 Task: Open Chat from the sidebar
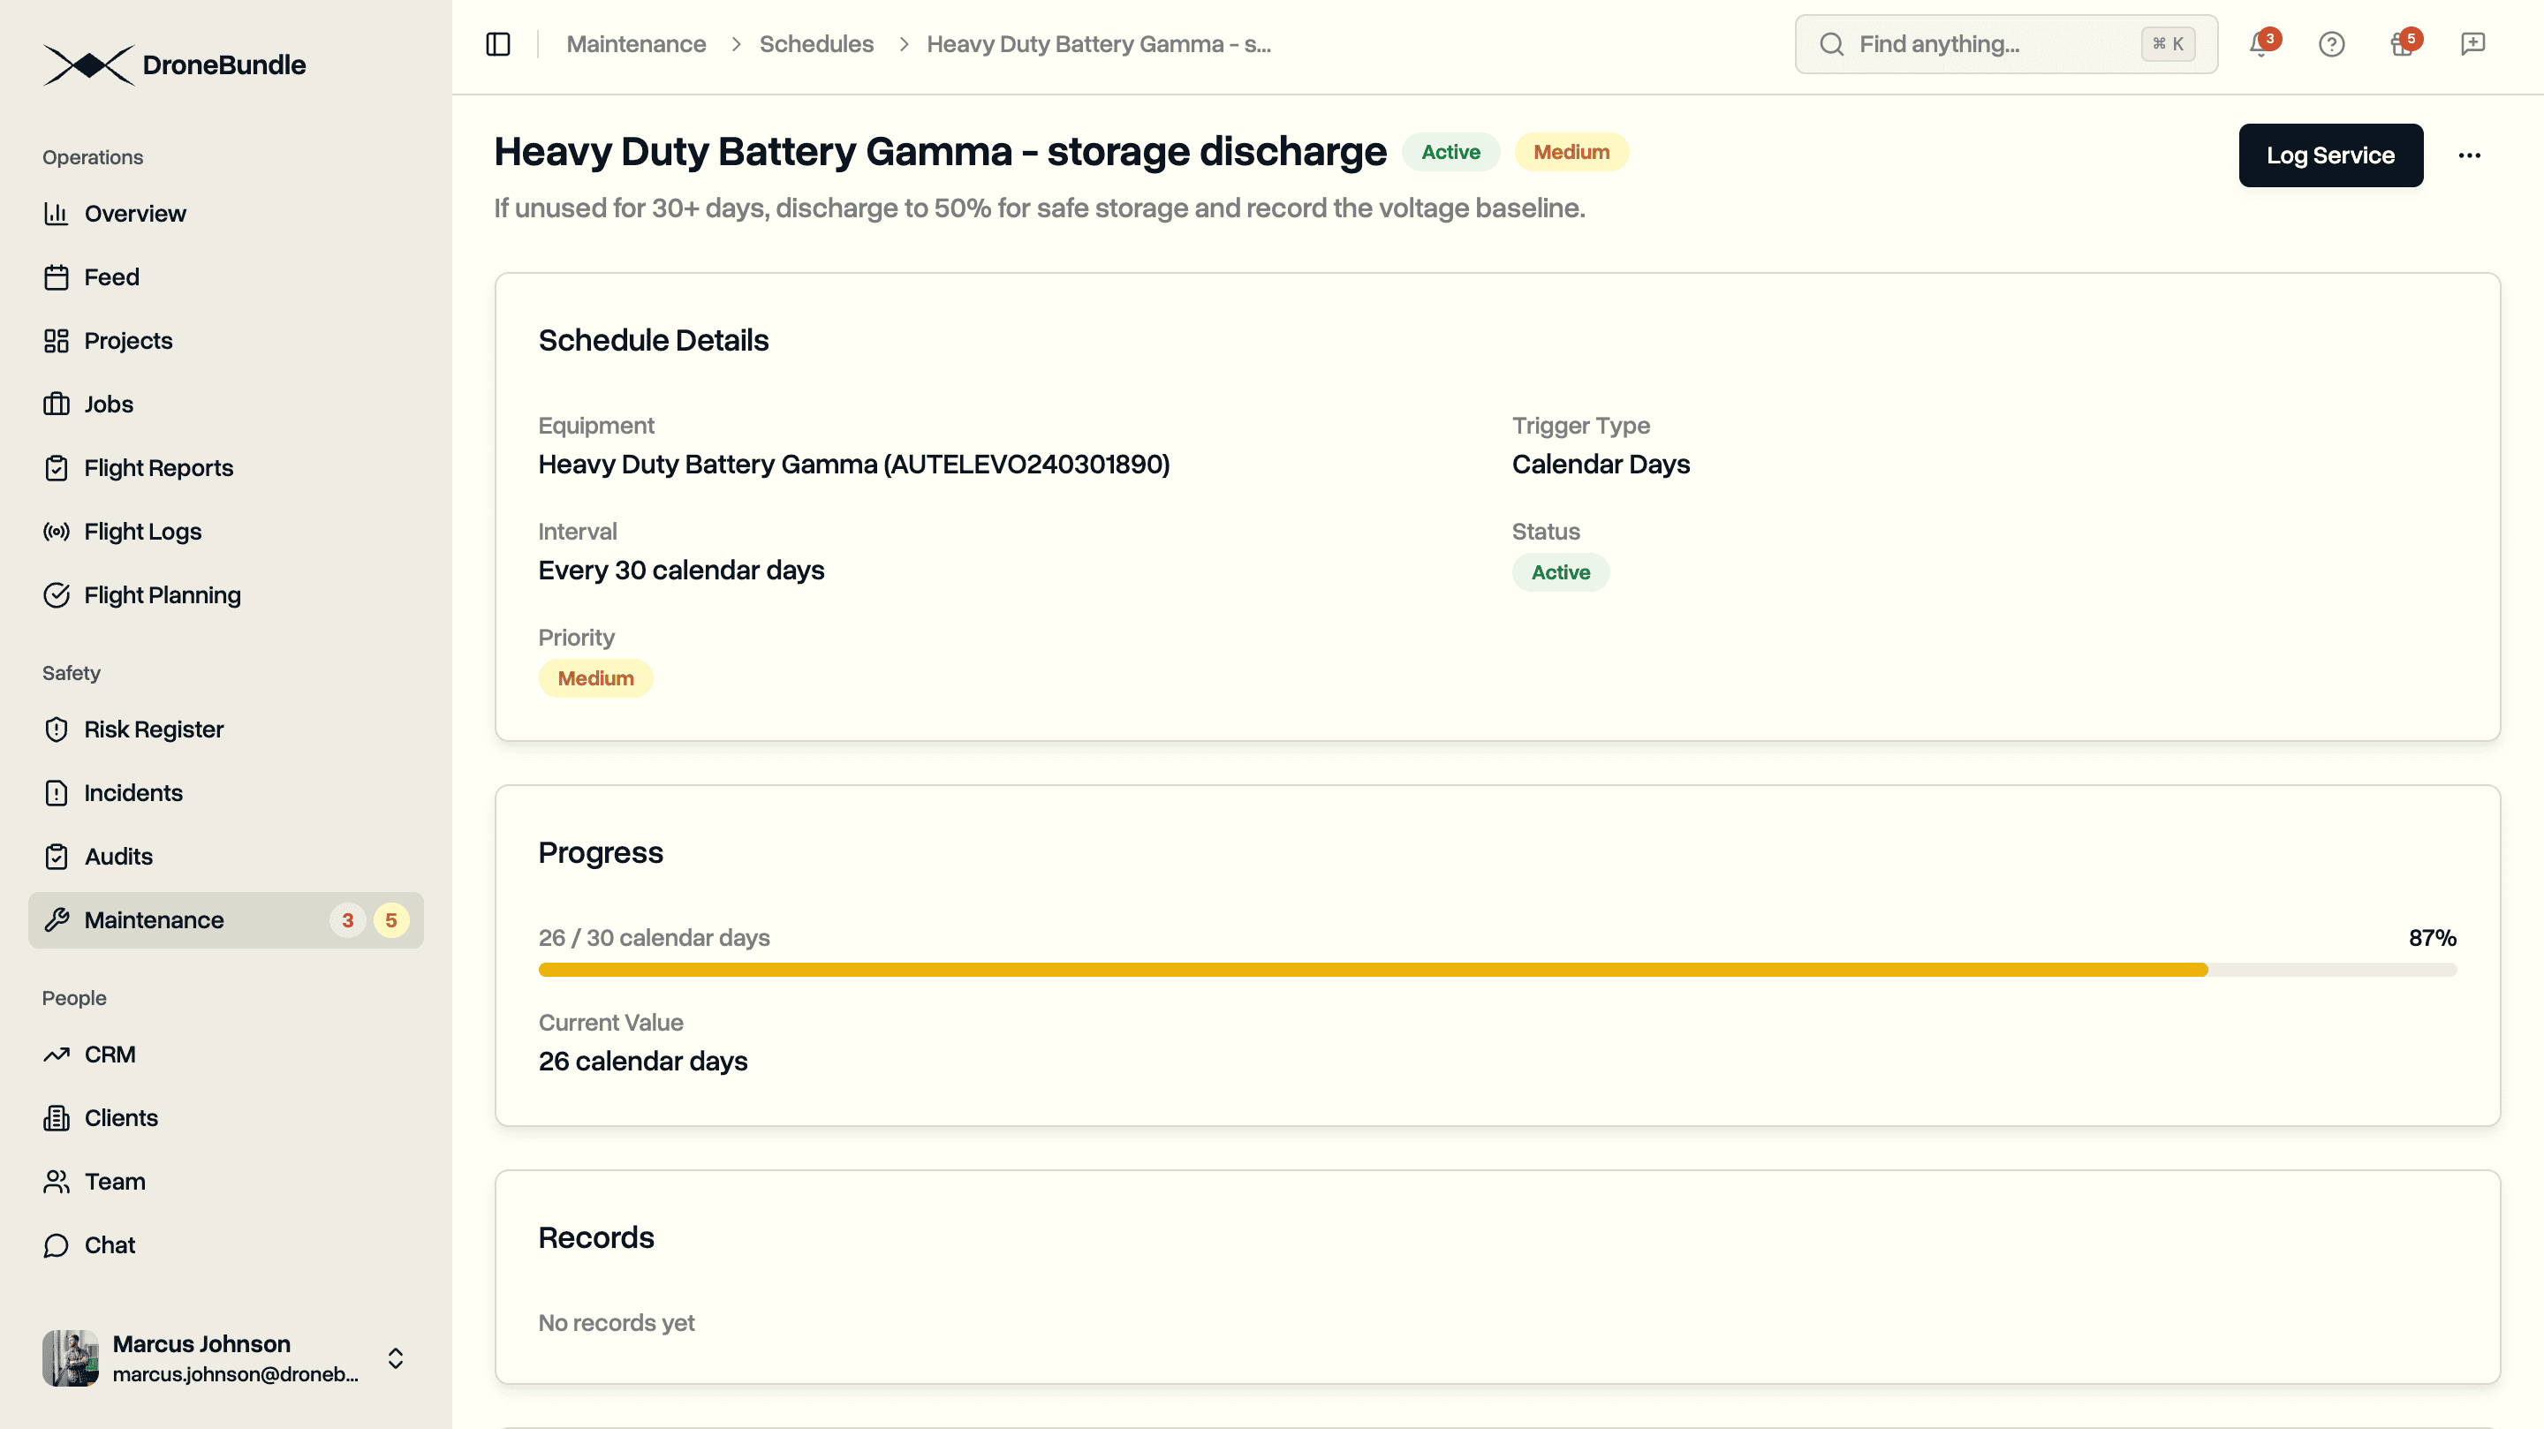[226, 1245]
